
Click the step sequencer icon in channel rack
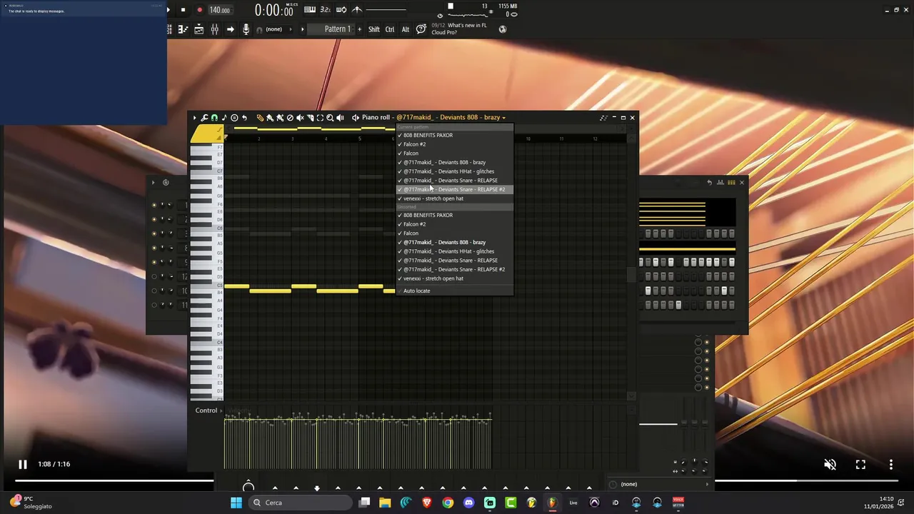[x=731, y=183]
